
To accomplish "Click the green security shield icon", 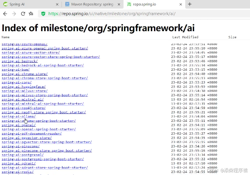I will [43, 14].
